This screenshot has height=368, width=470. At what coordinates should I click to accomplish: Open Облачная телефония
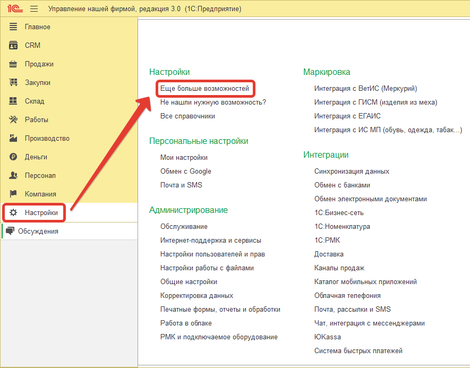click(347, 295)
